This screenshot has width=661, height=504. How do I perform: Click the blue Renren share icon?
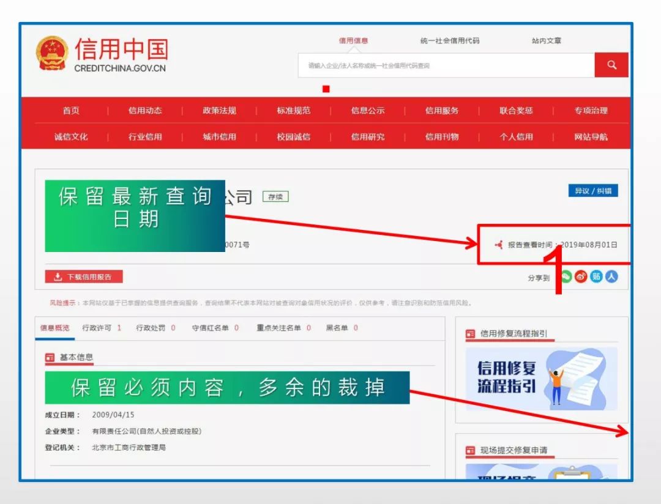point(611,276)
